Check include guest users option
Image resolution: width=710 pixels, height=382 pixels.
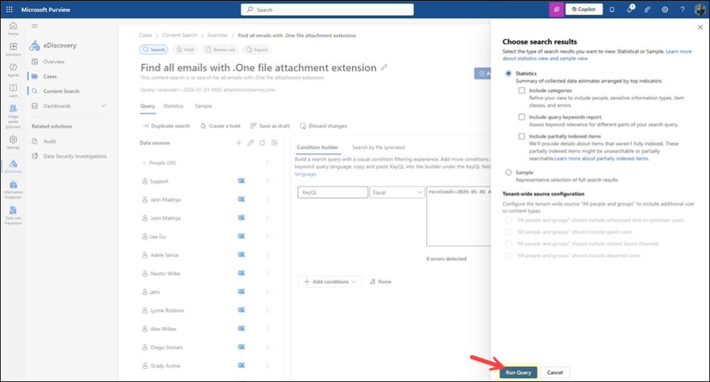pos(508,232)
